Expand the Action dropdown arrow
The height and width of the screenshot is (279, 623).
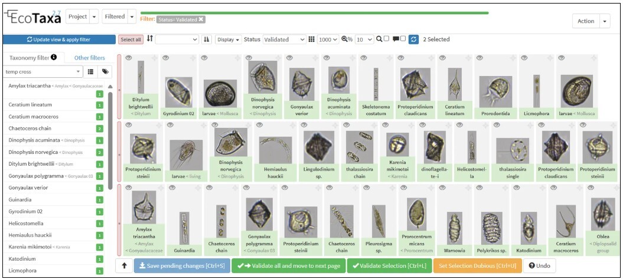[604, 21]
